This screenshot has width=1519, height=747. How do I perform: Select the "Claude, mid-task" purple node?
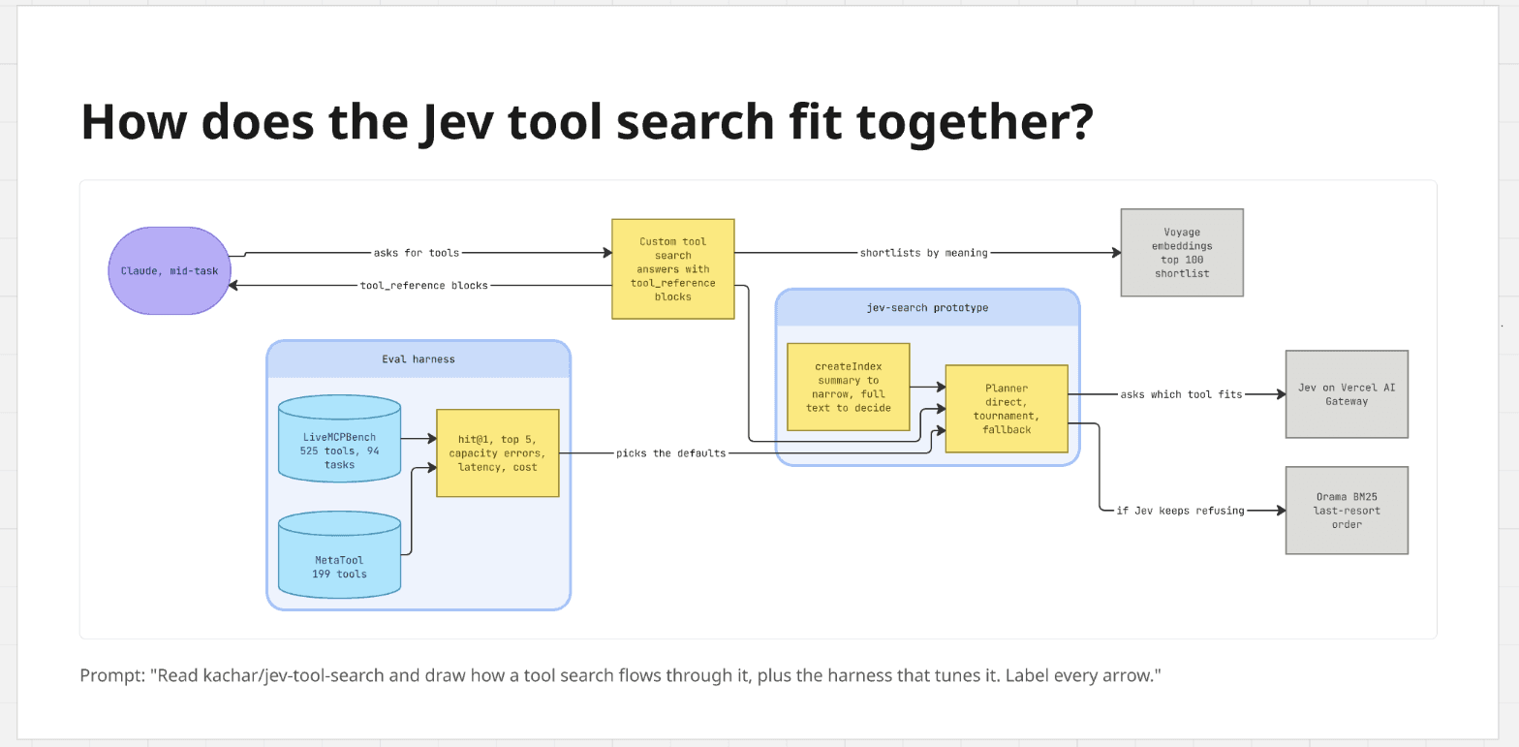coord(170,271)
